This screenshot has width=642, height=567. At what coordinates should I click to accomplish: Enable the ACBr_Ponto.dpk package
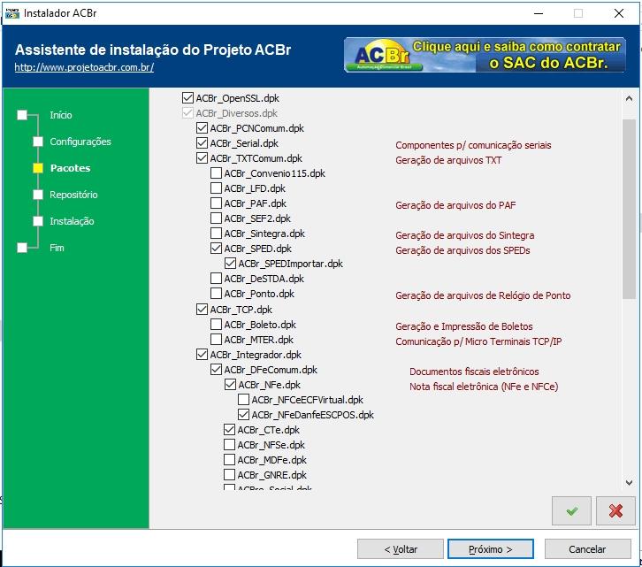pyautogui.click(x=216, y=294)
